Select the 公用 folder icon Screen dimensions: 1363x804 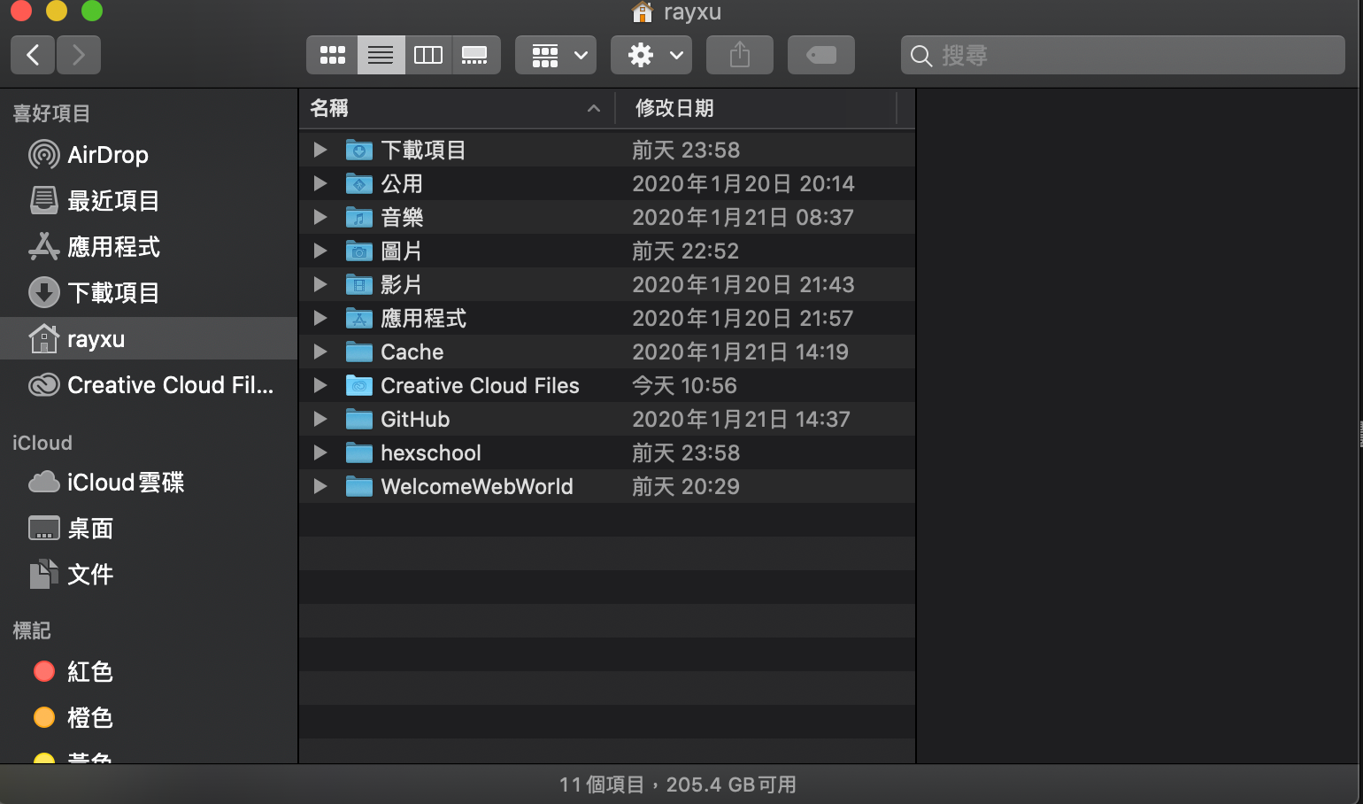358,183
